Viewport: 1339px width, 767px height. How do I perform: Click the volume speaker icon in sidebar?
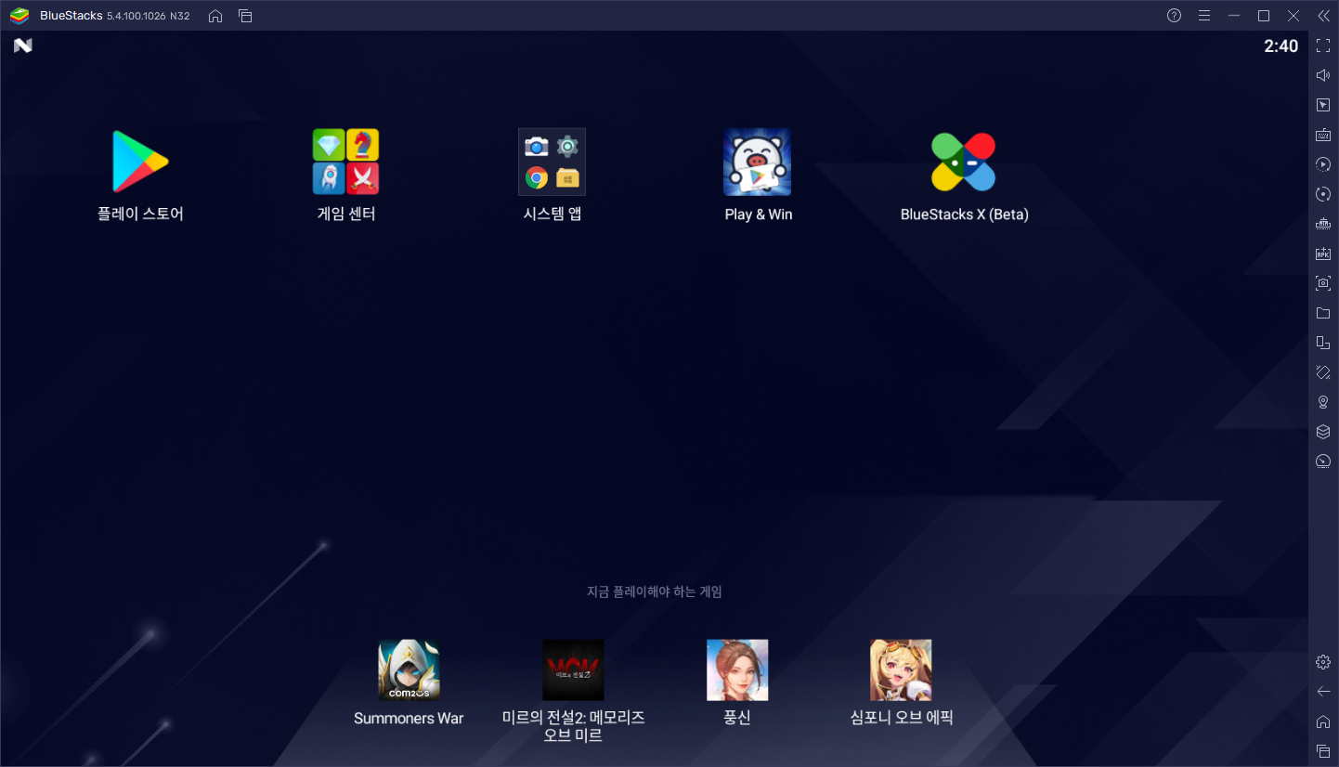[1323, 75]
